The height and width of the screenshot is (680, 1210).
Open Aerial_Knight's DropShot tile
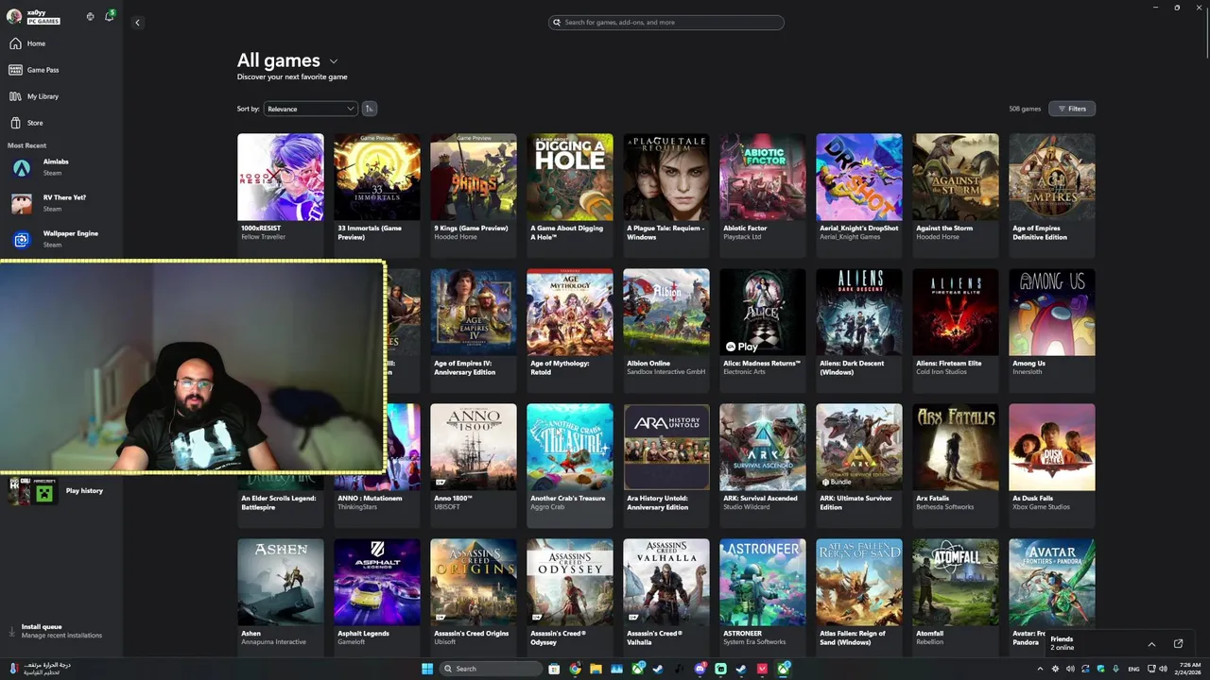click(859, 195)
